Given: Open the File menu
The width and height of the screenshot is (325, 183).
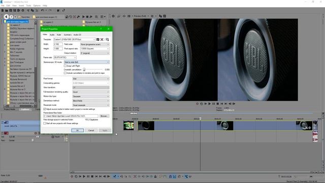Looking at the screenshot, I should click(x=3, y=6).
